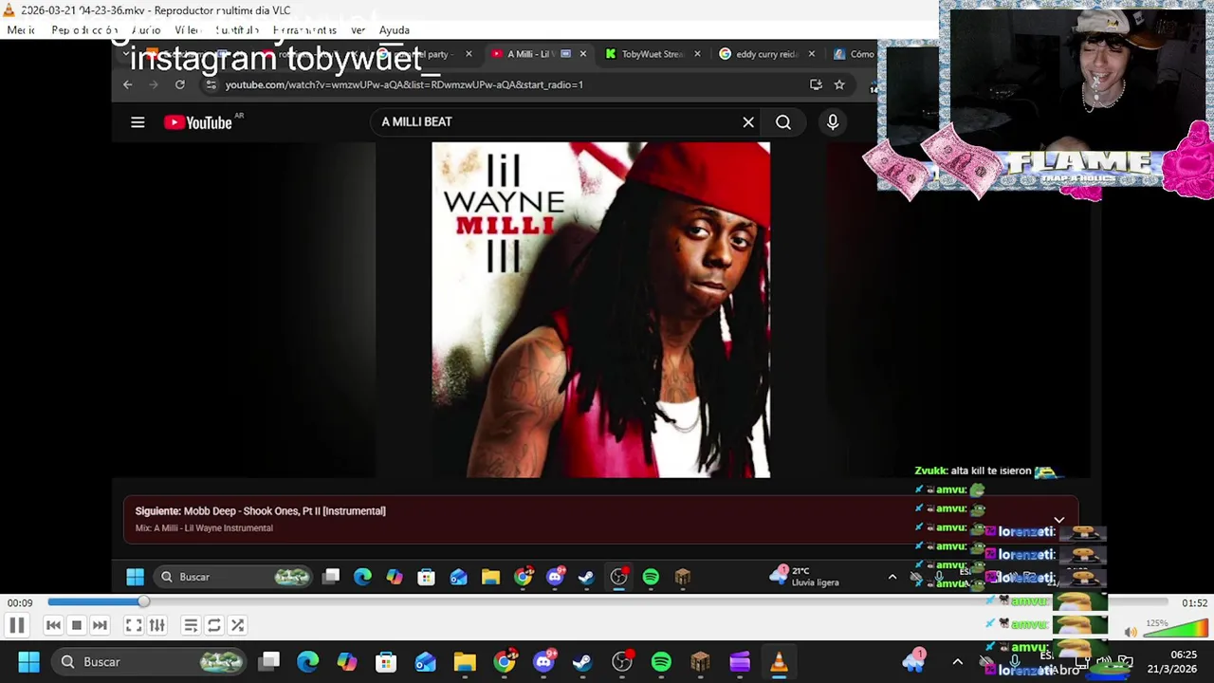Open the 21°C Lluvia ligera weather widget
Screen dimensions: 1214x683
[804, 577]
